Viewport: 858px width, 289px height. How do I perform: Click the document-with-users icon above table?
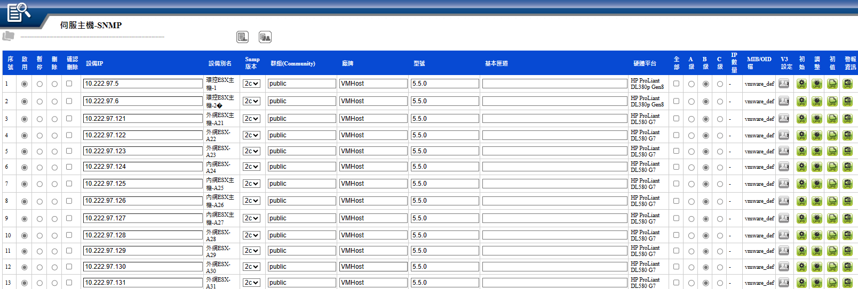click(x=265, y=37)
